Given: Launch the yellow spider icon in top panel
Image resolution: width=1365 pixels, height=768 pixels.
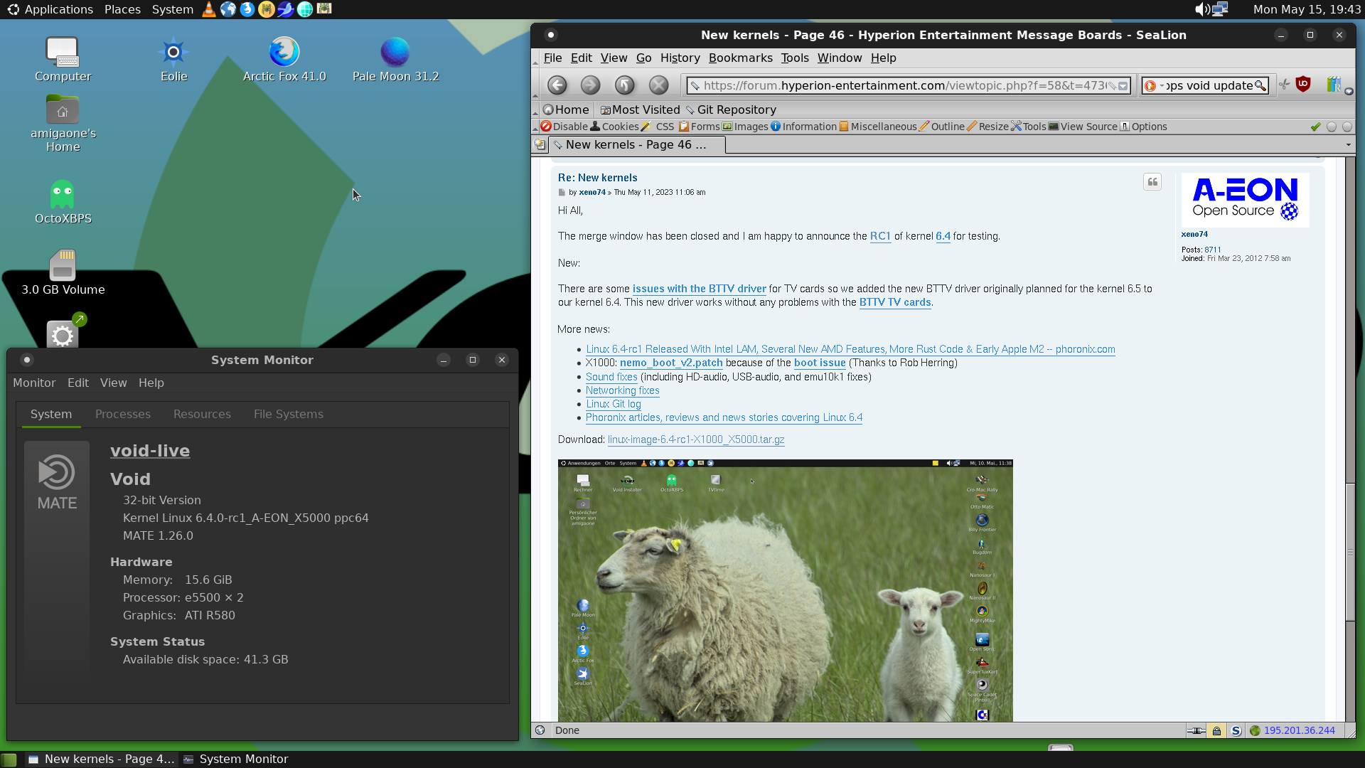Looking at the screenshot, I should pyautogui.click(x=267, y=9).
